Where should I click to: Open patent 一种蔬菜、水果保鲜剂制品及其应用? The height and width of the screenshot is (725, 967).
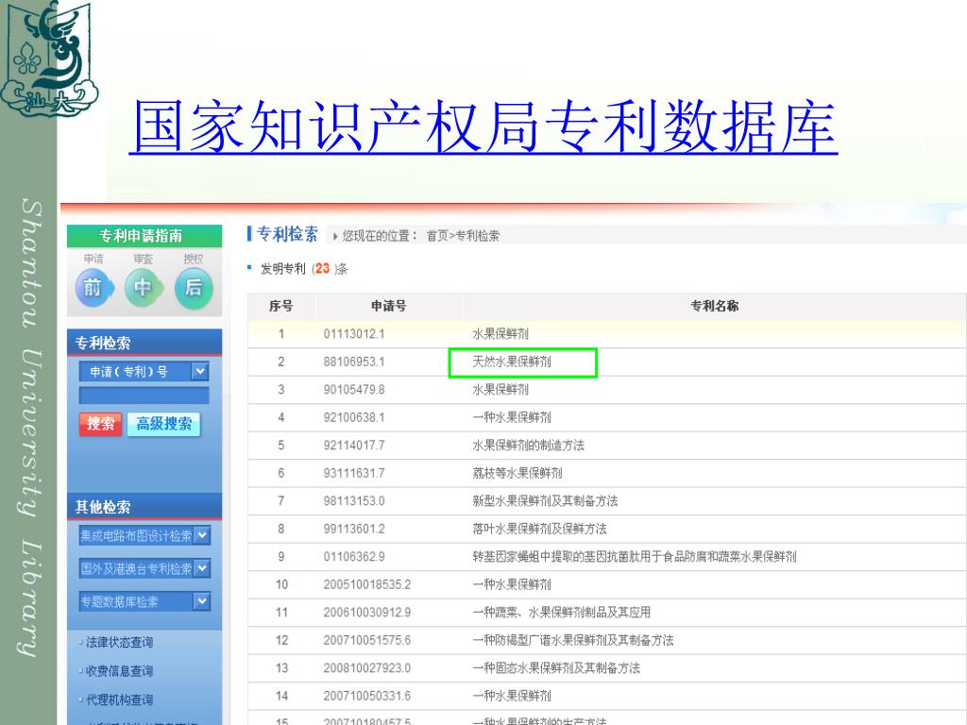coord(561,612)
